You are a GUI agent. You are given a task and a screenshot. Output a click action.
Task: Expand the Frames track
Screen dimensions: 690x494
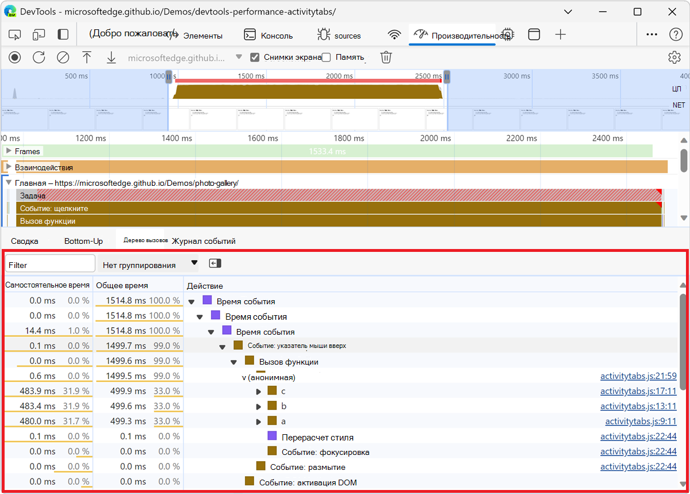[8, 151]
